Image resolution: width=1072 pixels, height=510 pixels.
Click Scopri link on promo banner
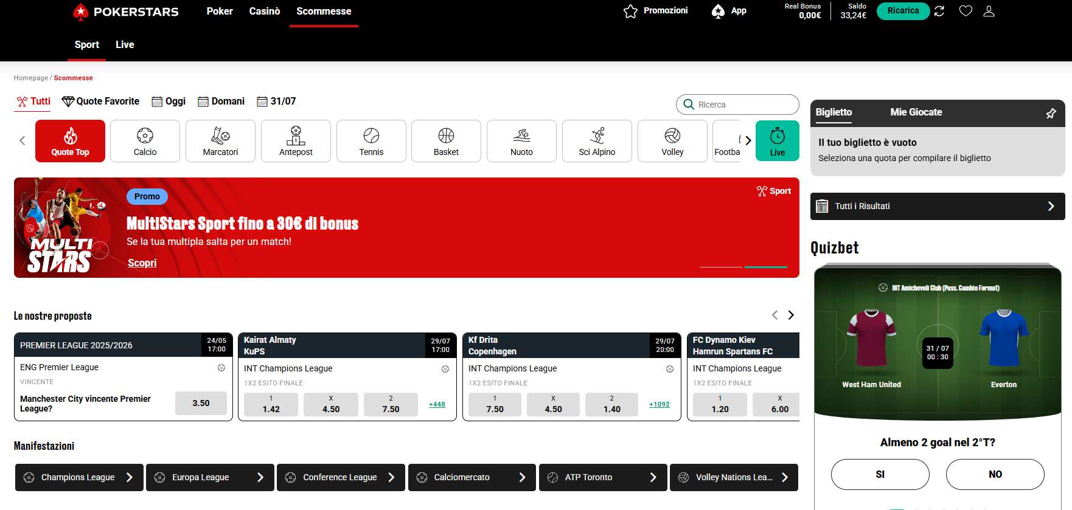click(x=142, y=263)
